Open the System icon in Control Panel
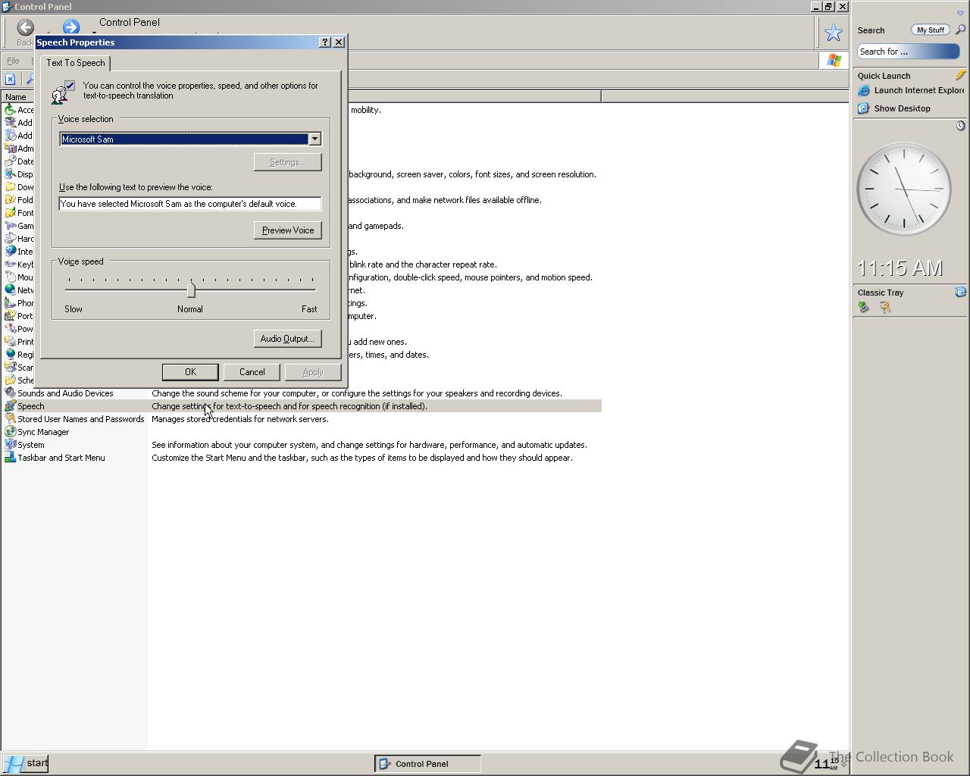Viewport: 970px width, 776px height. pos(11,445)
